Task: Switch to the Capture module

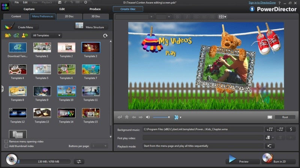Action: point(29,9)
